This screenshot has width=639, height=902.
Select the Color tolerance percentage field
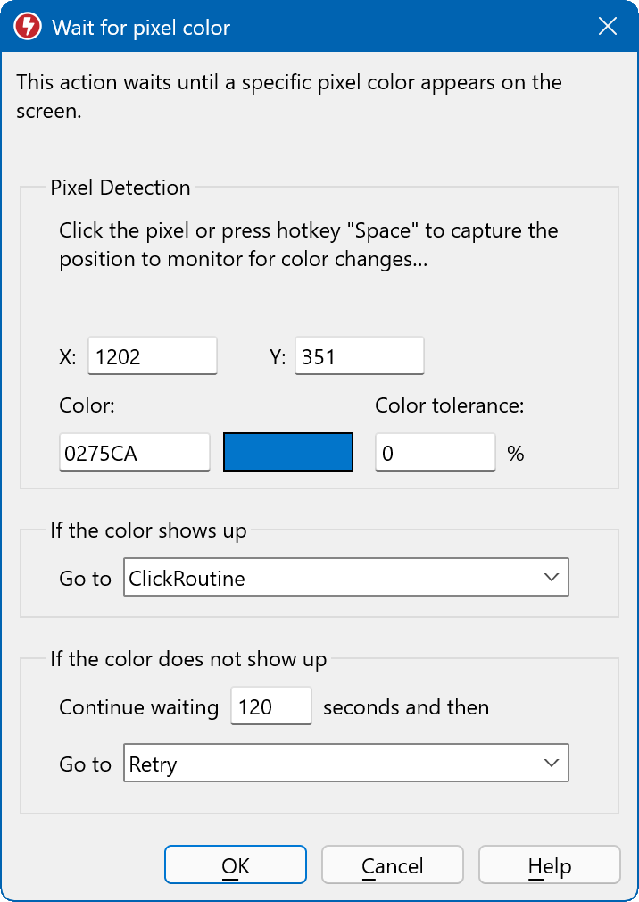click(x=435, y=453)
